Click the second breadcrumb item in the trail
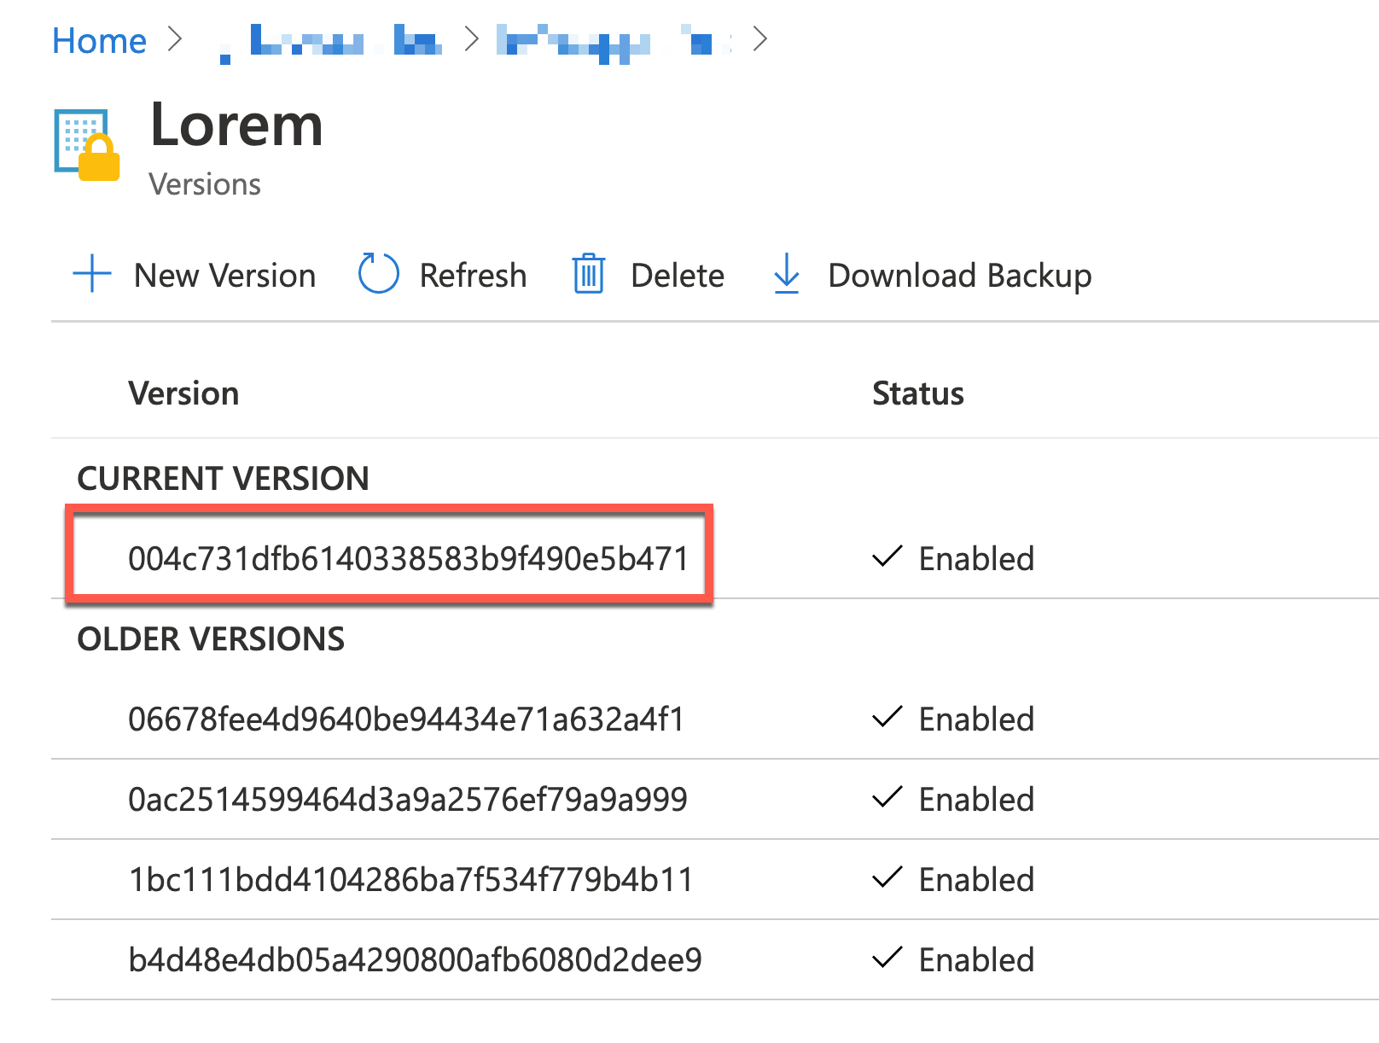Viewport: 1379px width, 1043px height. click(333, 39)
